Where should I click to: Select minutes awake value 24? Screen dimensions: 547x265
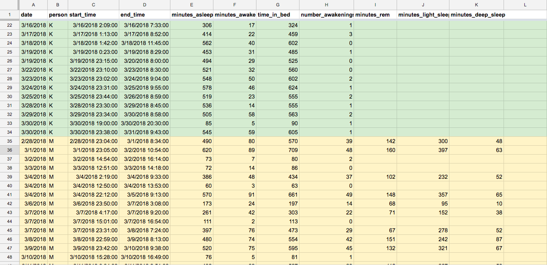click(235, 203)
